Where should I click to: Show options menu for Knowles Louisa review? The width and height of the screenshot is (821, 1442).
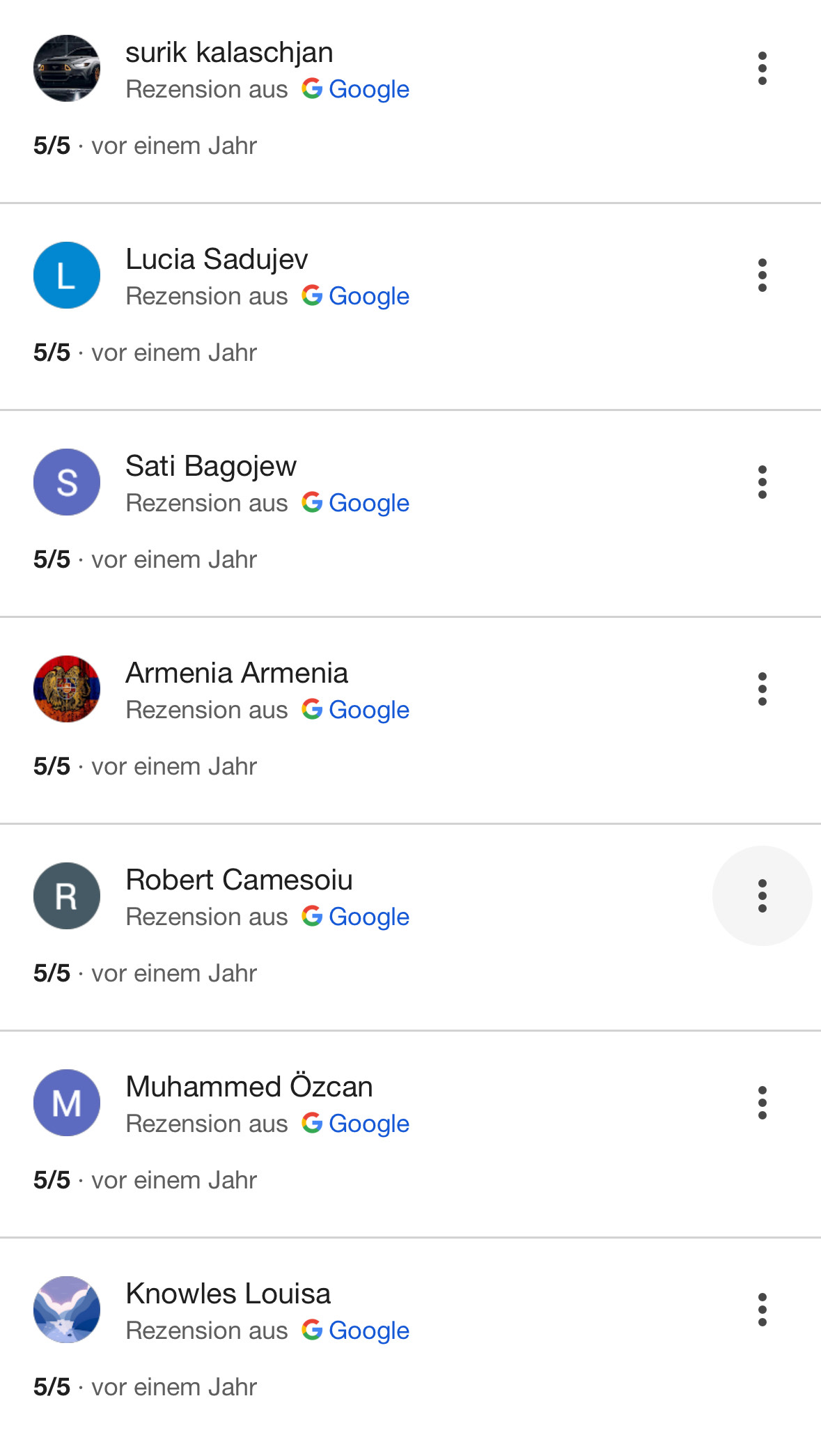[763, 1310]
